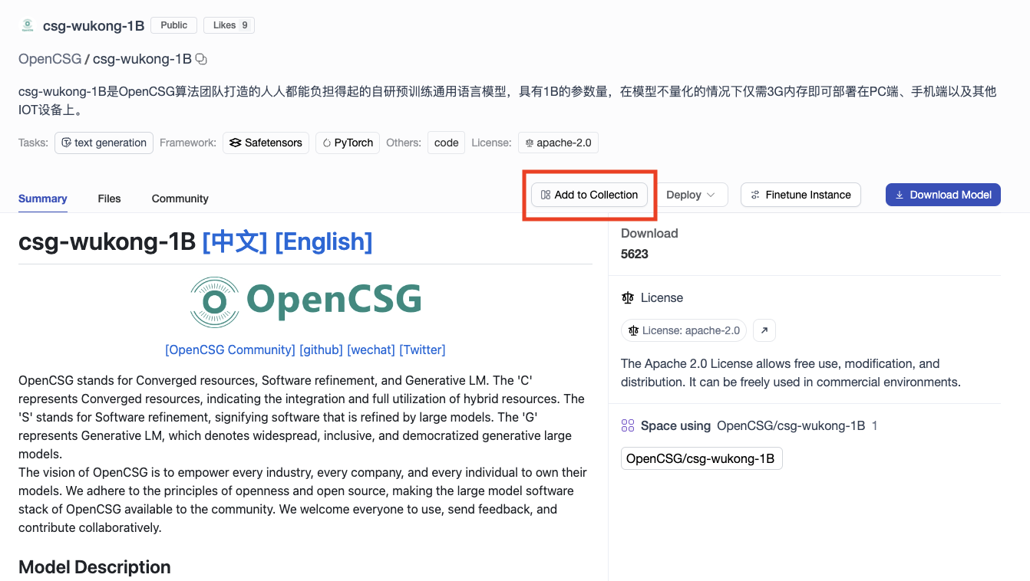Open the [English] language link
This screenshot has height=581, width=1030.
(x=323, y=241)
